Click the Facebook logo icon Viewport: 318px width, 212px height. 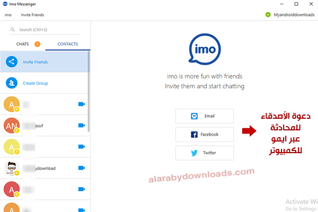click(x=194, y=135)
